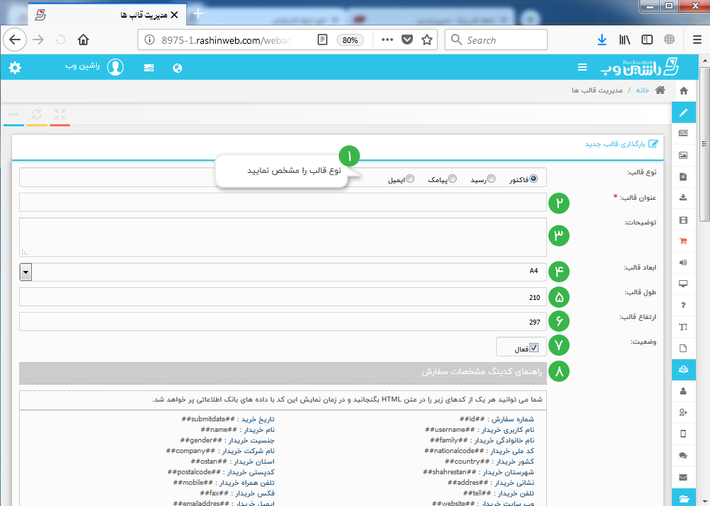Open Firefox downloads panel
Screen dimensions: 710x506
pyautogui.click(x=602, y=40)
